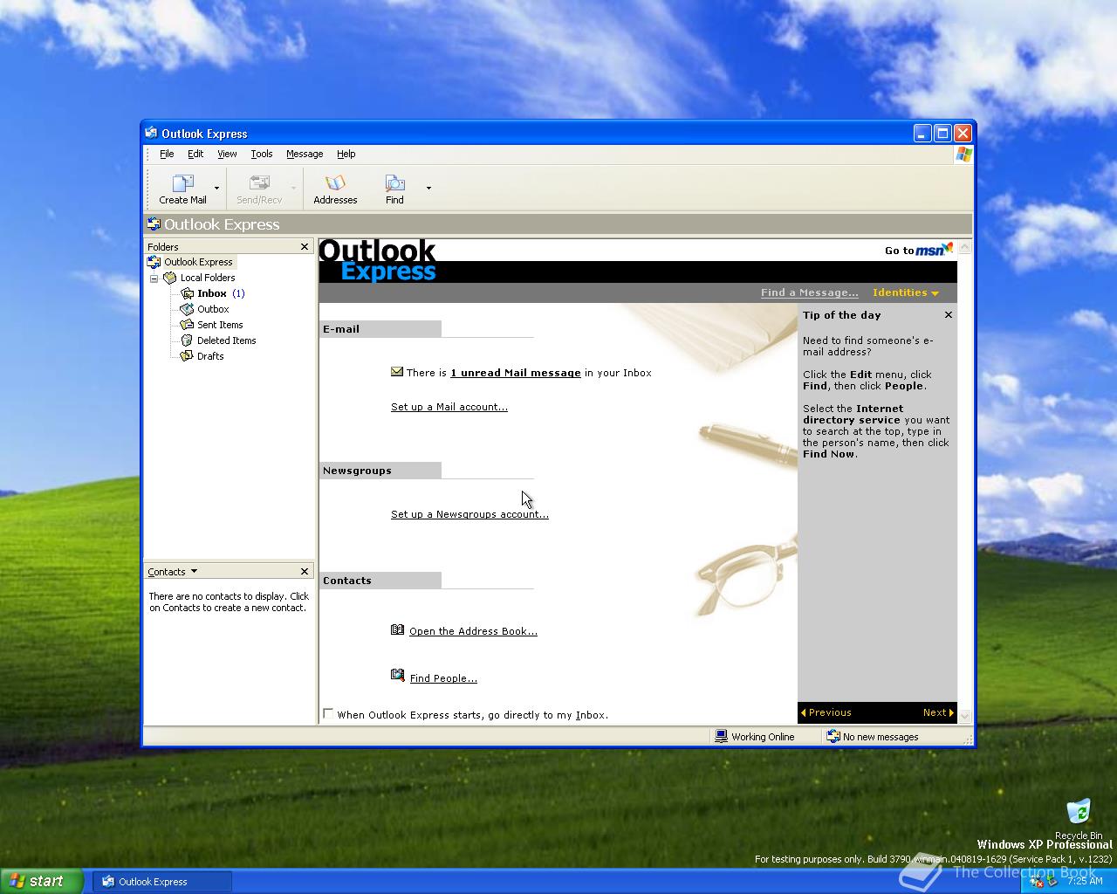Maximize the Outlook Express window
Screen dimensions: 1117x894
[x=942, y=133]
